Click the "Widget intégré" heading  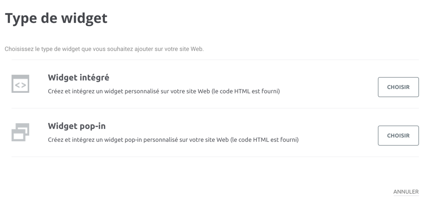(x=79, y=78)
